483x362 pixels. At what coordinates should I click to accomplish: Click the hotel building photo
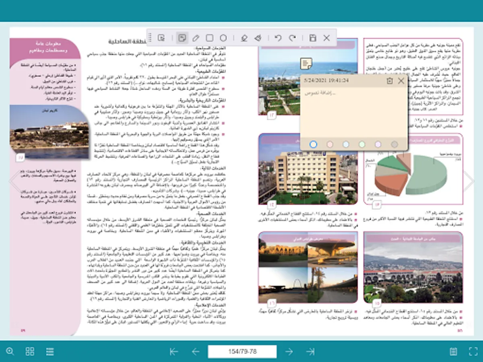click(308, 169)
